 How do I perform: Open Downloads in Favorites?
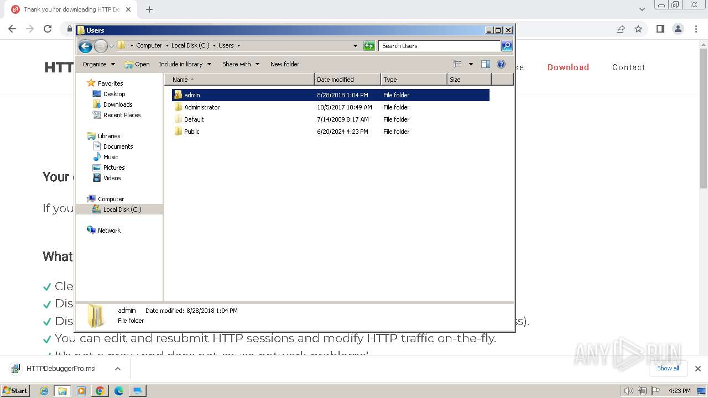(118, 104)
